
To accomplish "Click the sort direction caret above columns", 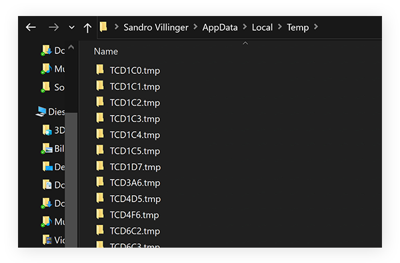I will click(x=245, y=43).
